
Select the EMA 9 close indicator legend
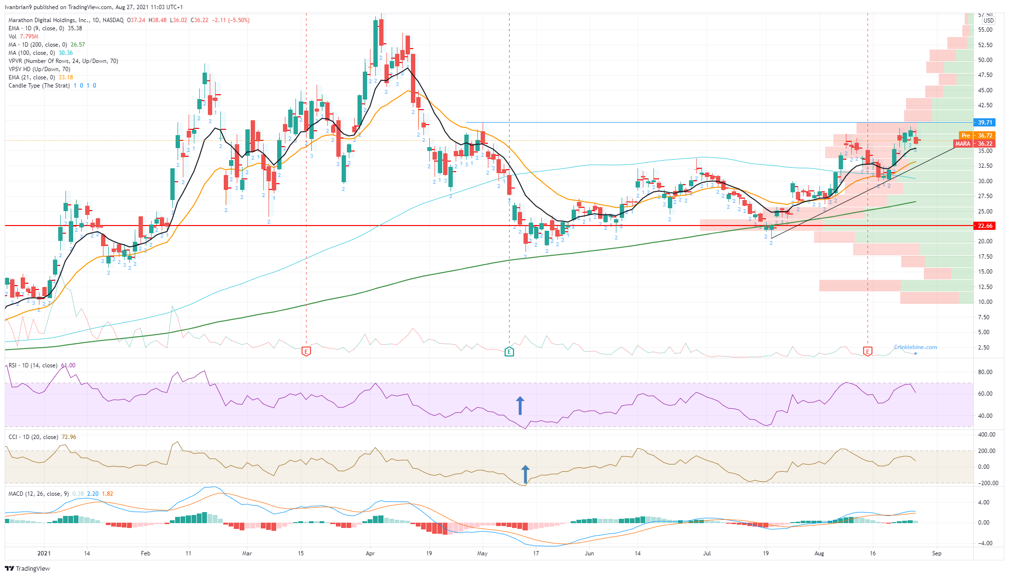tap(45, 28)
